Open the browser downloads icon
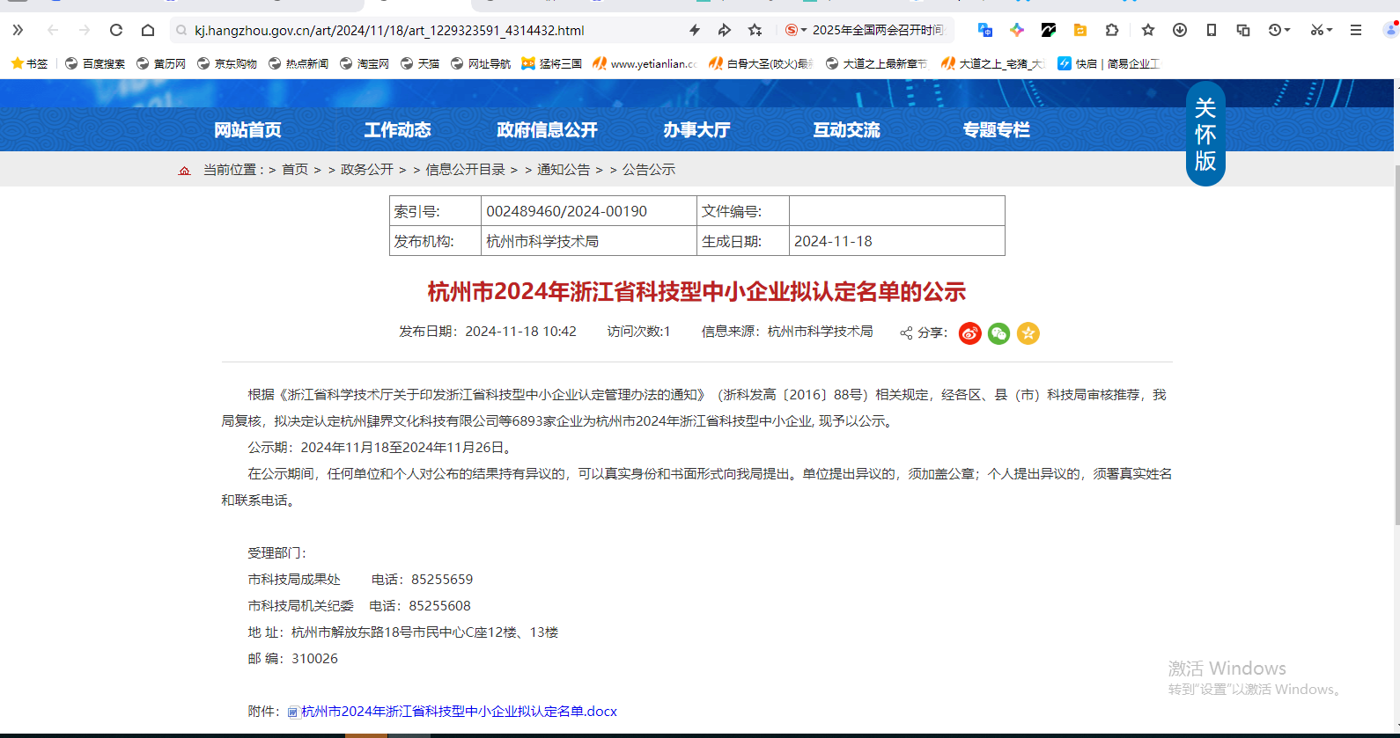 1180,30
